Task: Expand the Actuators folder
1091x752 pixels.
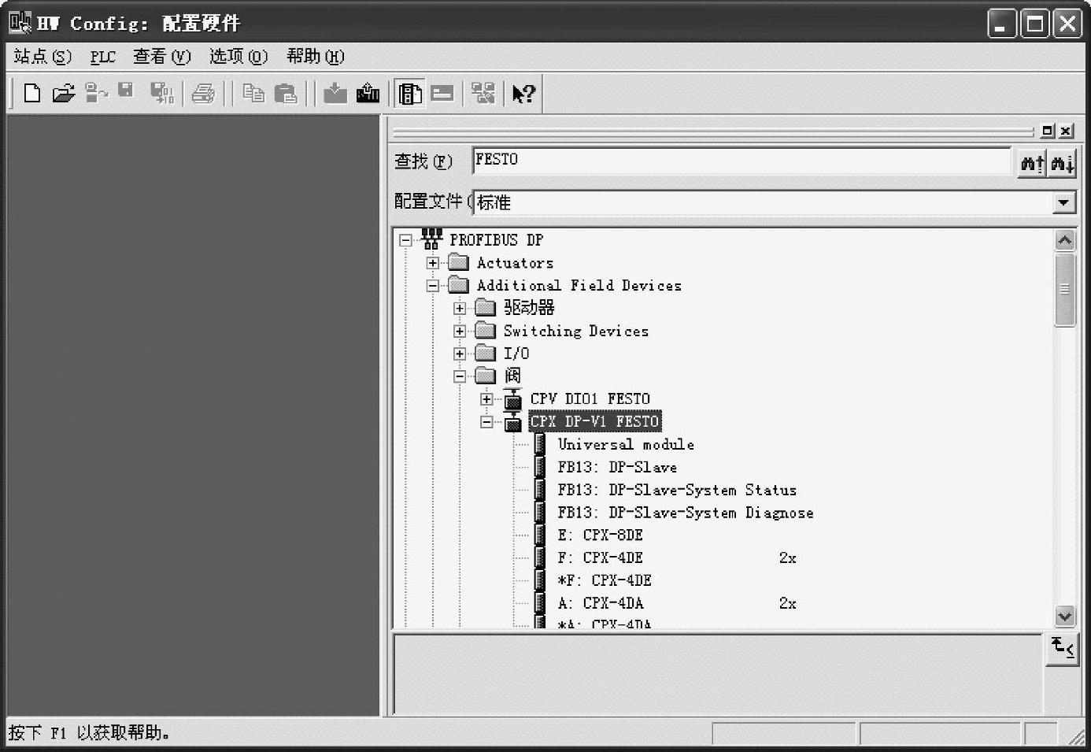Action: coord(433,263)
